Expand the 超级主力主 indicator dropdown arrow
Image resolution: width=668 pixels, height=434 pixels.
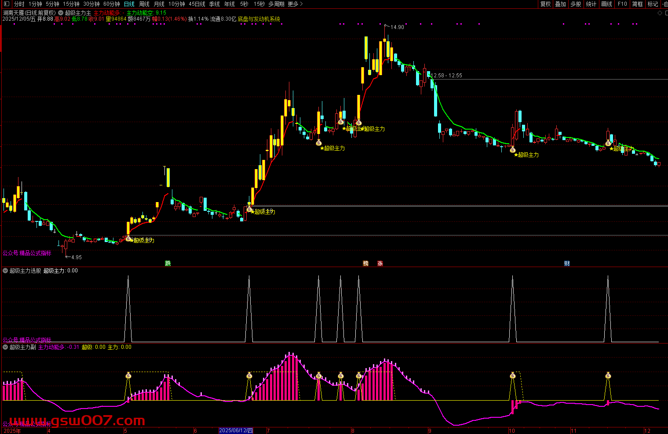click(x=61, y=13)
